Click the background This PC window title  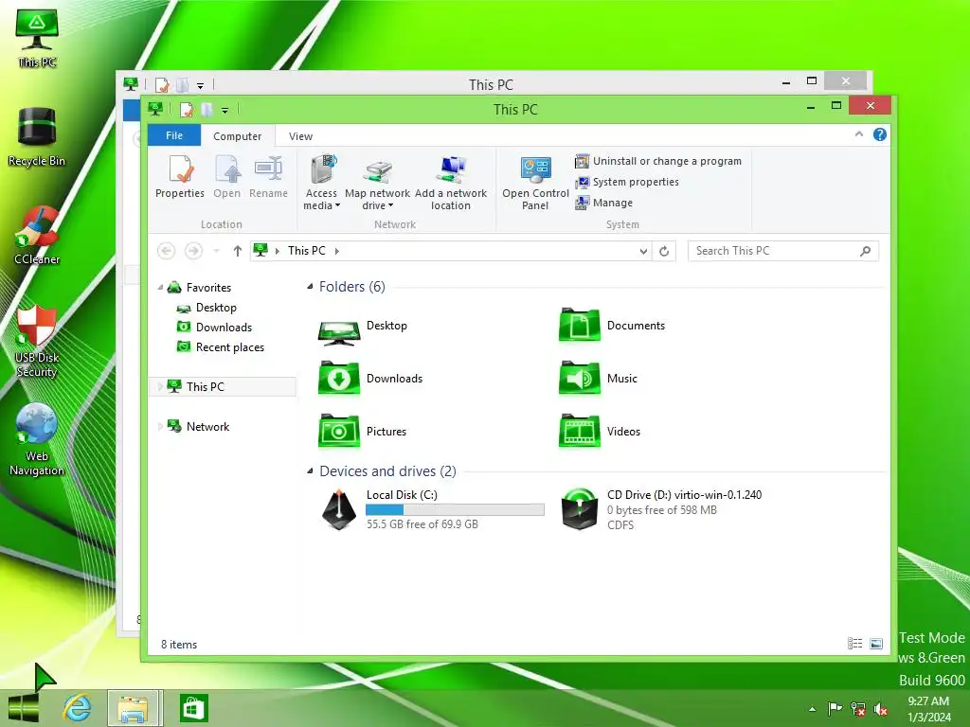pos(491,84)
